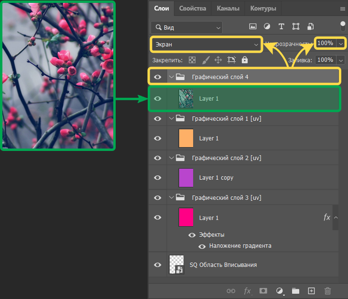Click the lock transparent pixels icon

pyautogui.click(x=192, y=60)
